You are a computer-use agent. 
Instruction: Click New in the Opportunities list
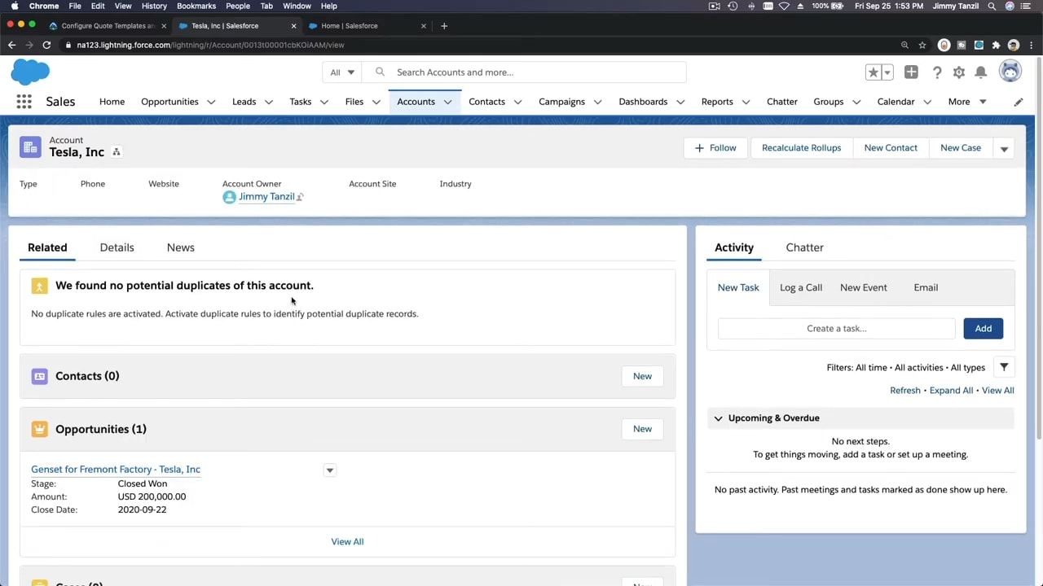(x=642, y=429)
